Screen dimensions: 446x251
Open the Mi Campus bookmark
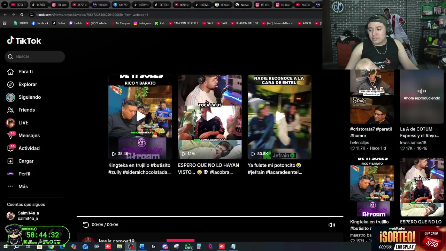tap(120, 23)
